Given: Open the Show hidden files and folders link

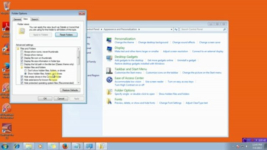Looking at the screenshot, I should click(174, 94).
